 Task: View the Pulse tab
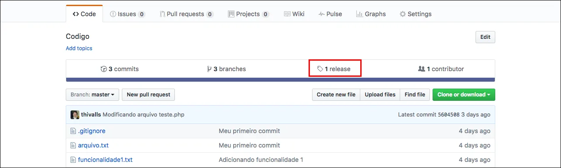click(x=330, y=14)
